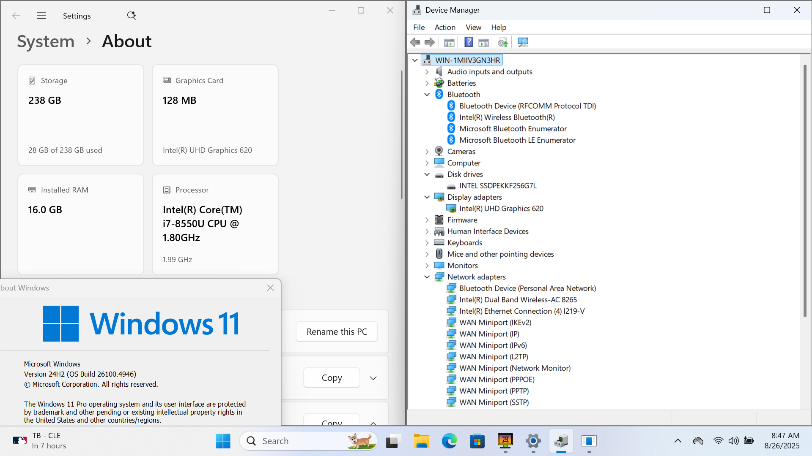The height and width of the screenshot is (456, 812).
Task: Click the Help question mark toolbar icon
Action: [469, 42]
